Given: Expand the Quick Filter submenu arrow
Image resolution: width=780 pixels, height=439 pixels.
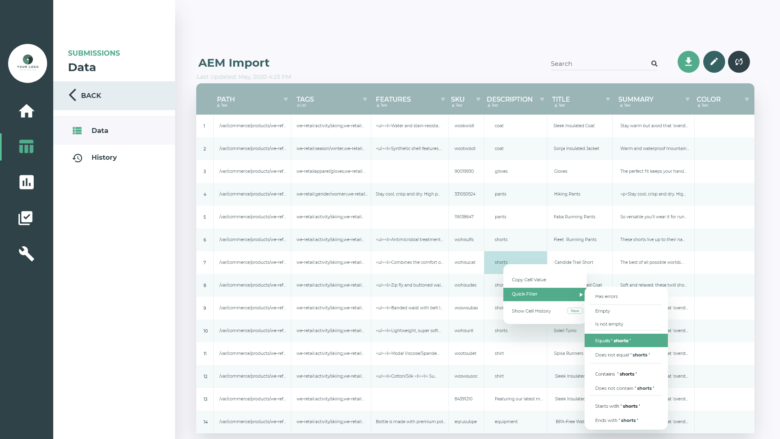Looking at the screenshot, I should coord(581,294).
